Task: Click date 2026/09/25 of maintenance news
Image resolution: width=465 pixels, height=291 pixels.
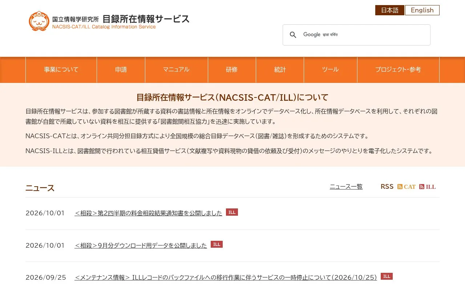Action: (46, 278)
